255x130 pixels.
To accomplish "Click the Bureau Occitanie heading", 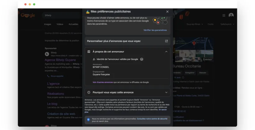I will 187,66.
